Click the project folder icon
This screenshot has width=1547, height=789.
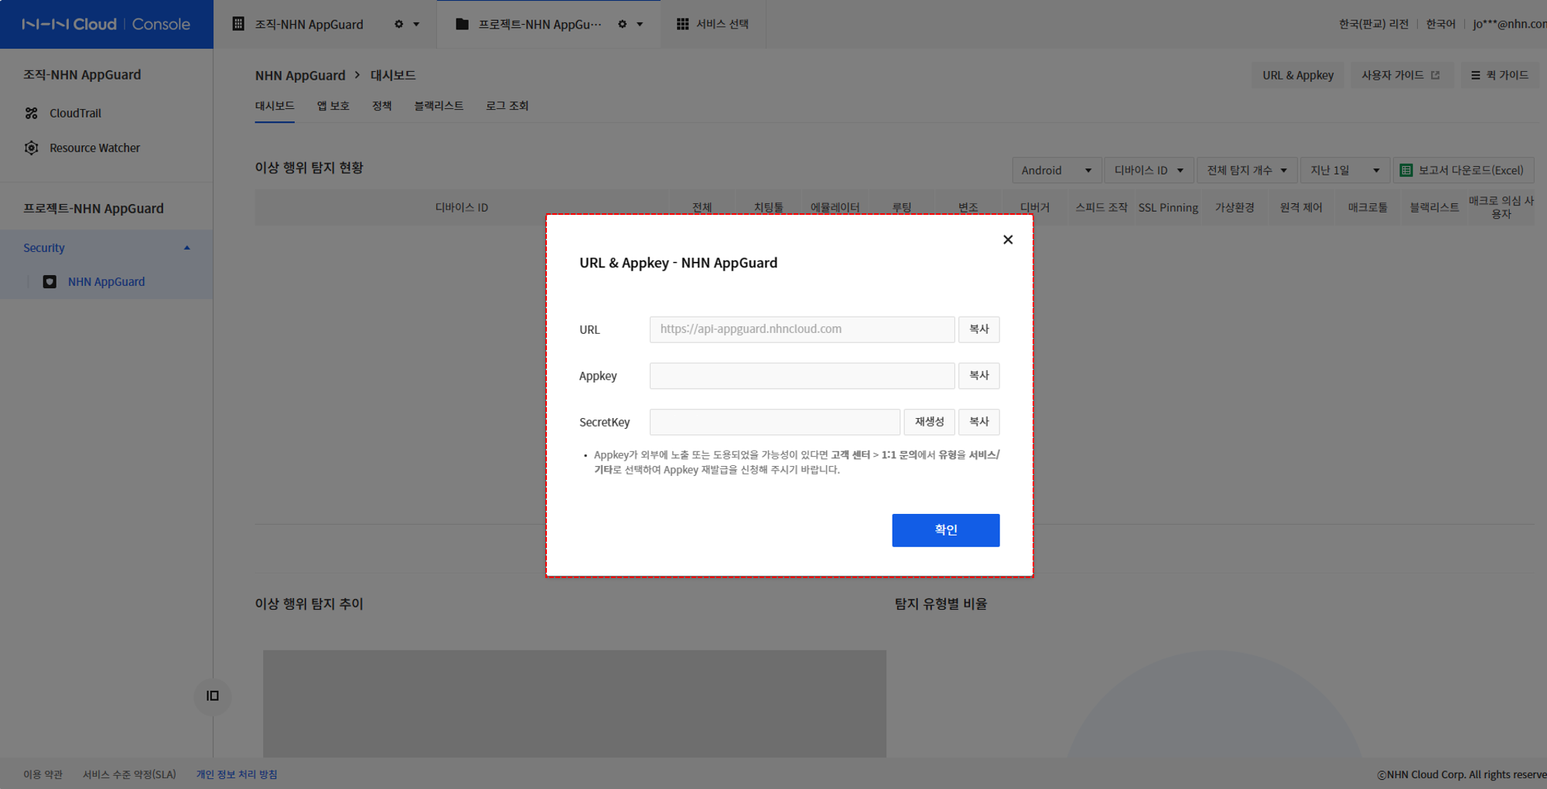coord(462,24)
